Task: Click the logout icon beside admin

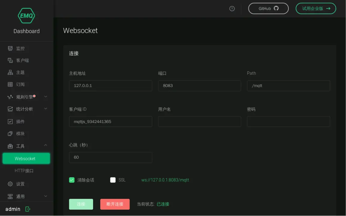Action: tap(28, 209)
